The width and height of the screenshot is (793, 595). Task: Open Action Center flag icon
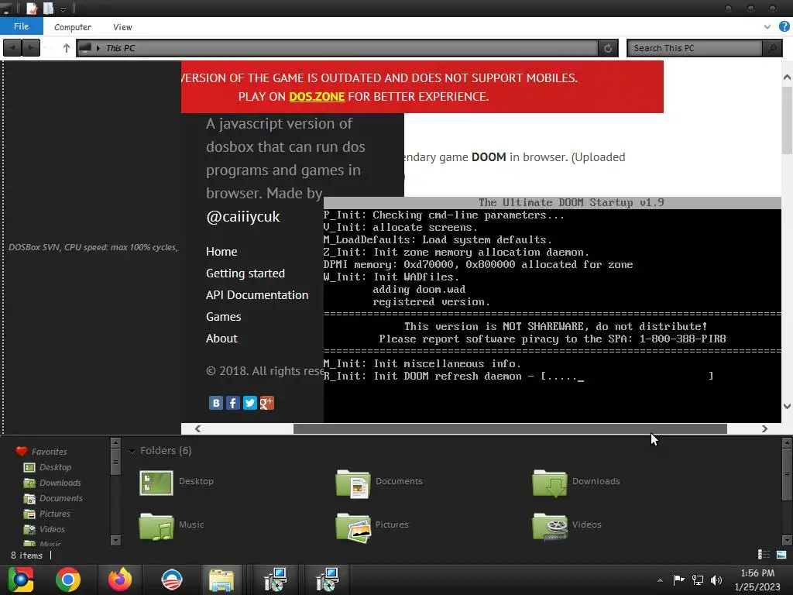[678, 580]
